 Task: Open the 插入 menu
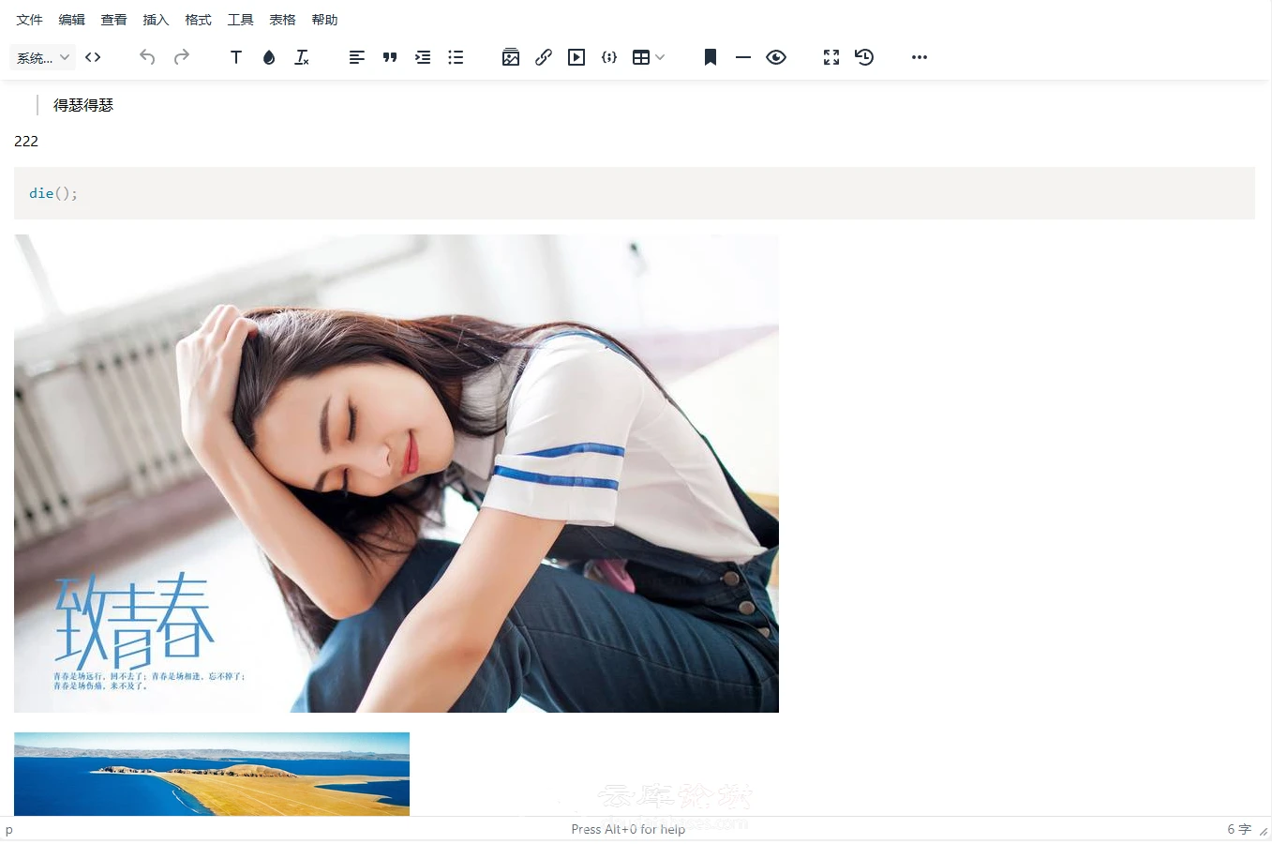[x=156, y=20]
